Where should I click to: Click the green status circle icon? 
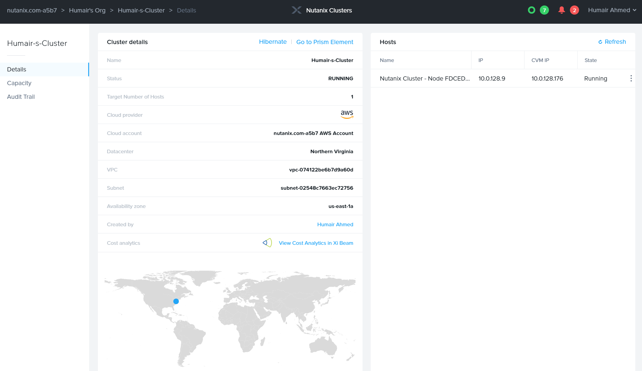(x=532, y=10)
